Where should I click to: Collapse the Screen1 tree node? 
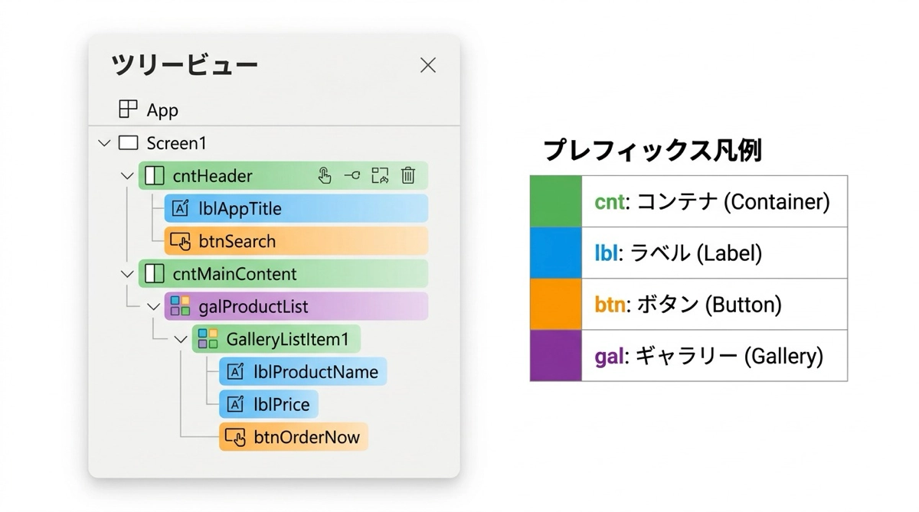(105, 143)
